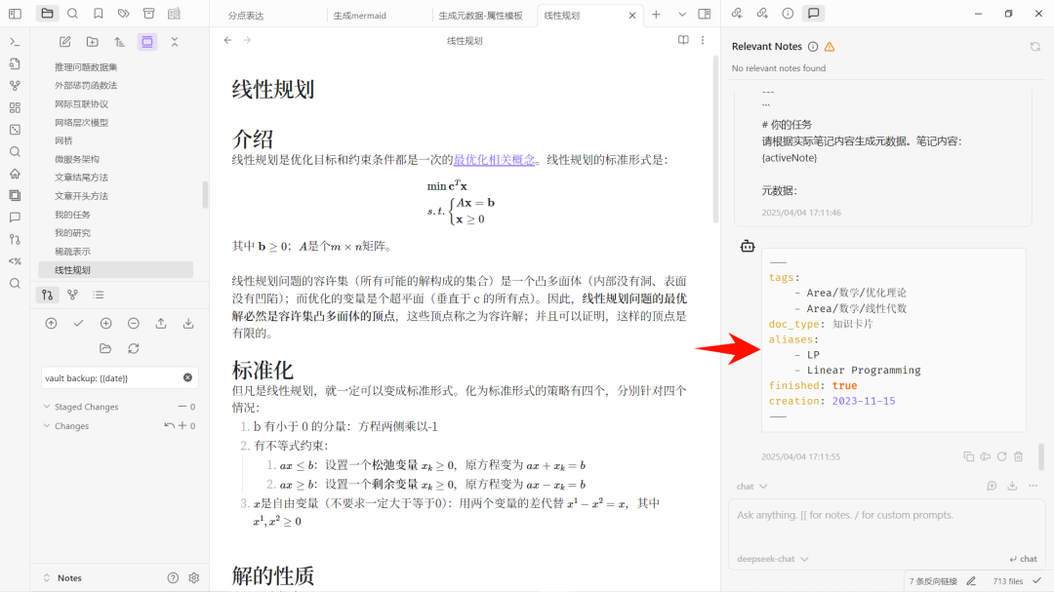This screenshot has width=1054, height=592.
Task: Delete the AI response message
Action: 1018,456
